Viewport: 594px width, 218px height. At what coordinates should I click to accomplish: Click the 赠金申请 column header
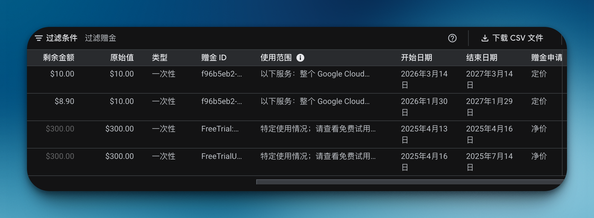[x=547, y=58]
